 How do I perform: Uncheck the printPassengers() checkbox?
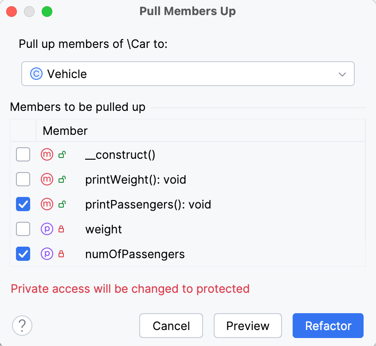[23, 204]
